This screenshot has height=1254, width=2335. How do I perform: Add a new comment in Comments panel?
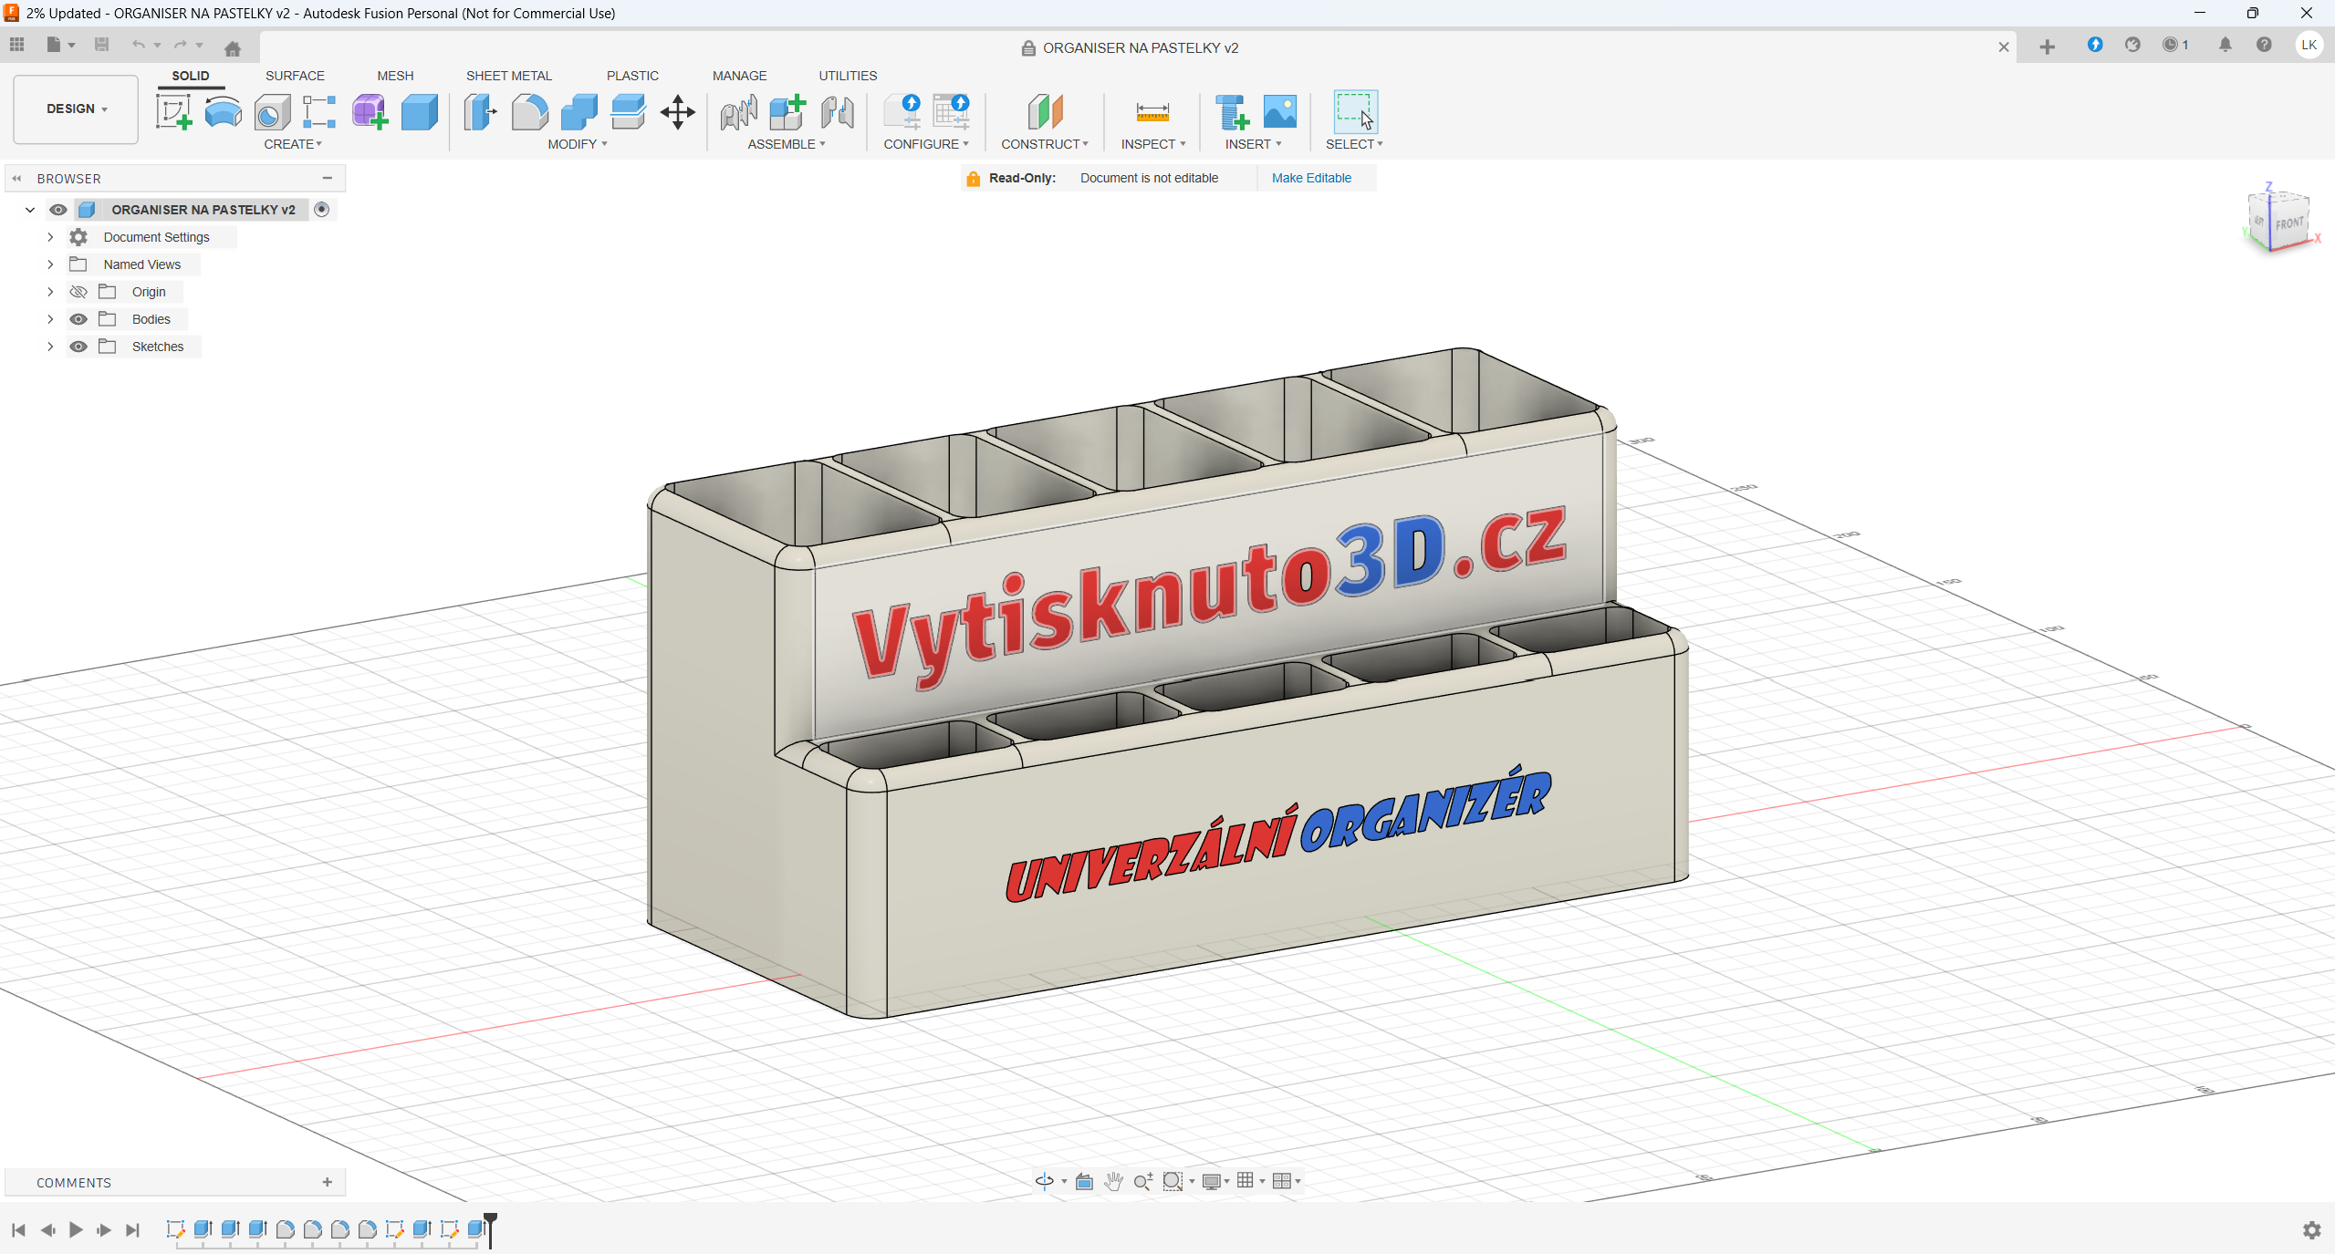tap(326, 1182)
